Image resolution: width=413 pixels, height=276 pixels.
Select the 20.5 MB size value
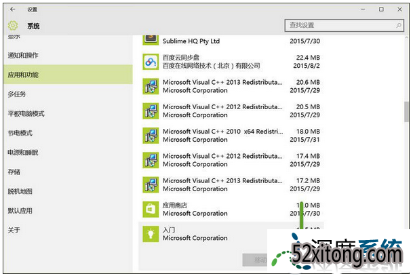308,106
